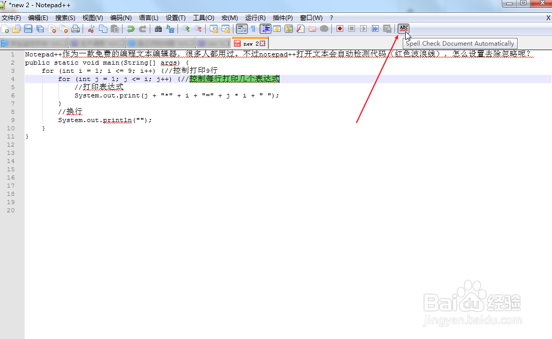552x339 pixels.
Task: Click line number 1 in the margin
Action: [x=13, y=54]
